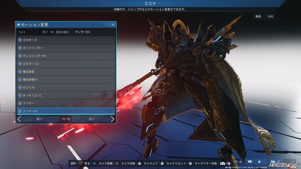The height and width of the screenshot is (169, 301).
Task: Click the costume shirt icon beside the R1 prompt
Action: [x=259, y=161]
